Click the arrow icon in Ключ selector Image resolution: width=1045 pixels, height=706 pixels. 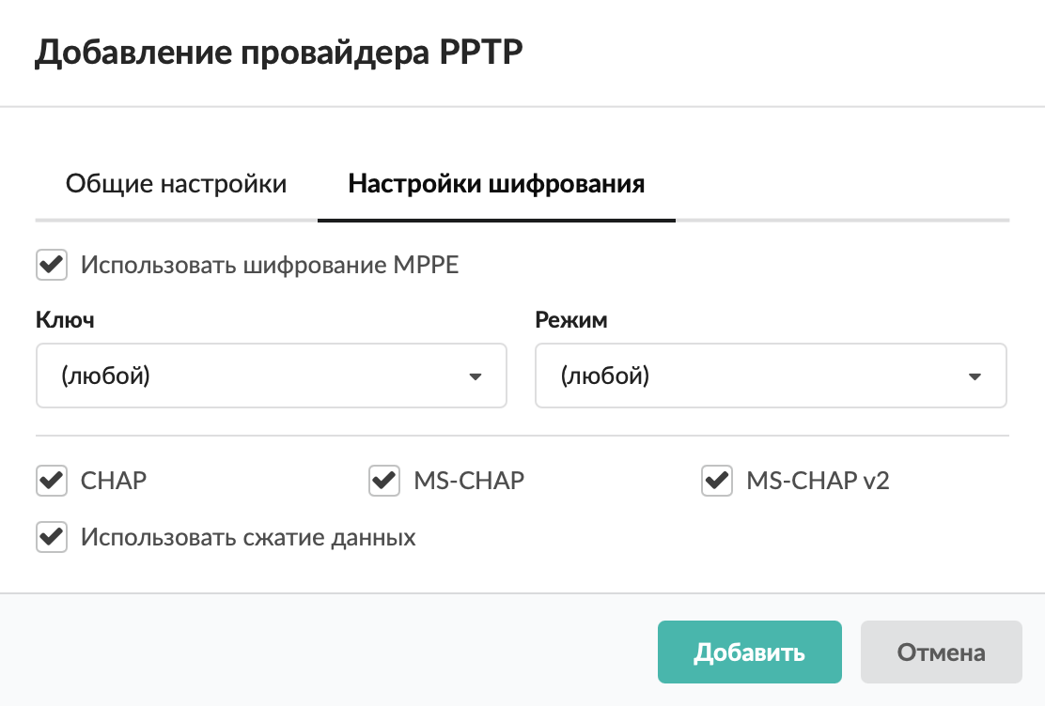(475, 376)
